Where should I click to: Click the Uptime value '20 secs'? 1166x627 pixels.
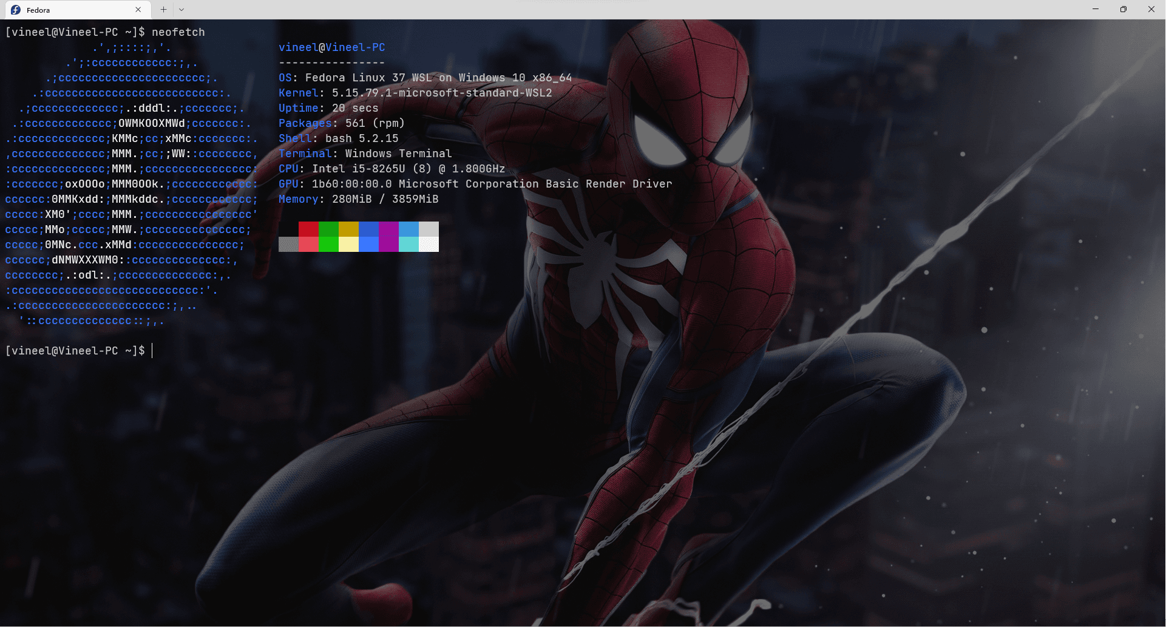pyautogui.click(x=355, y=108)
